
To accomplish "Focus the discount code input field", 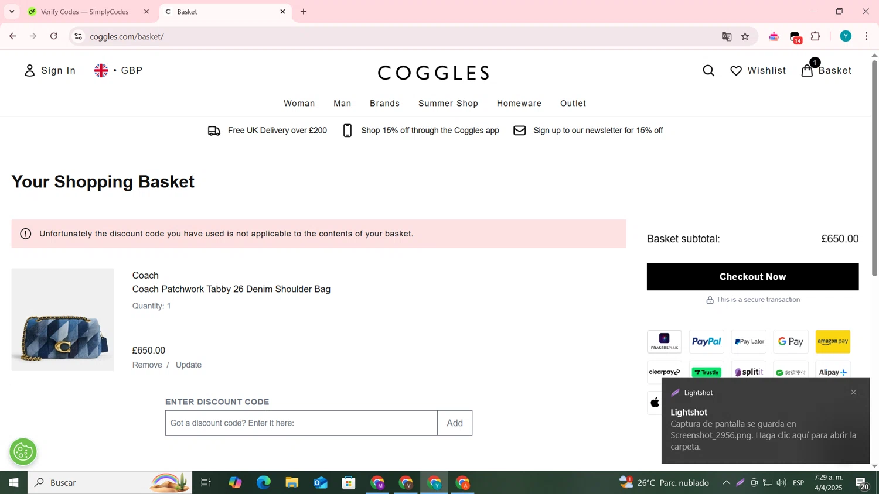I will click(x=301, y=423).
